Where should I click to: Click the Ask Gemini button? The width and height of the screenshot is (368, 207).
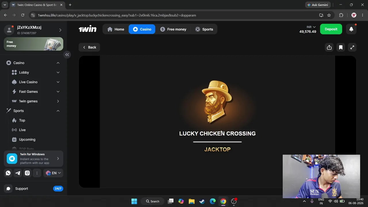click(x=318, y=5)
